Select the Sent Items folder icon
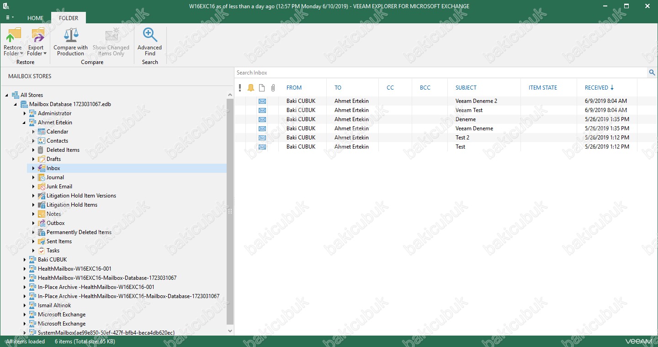Viewport: 658px width, 347px height. 42,241
